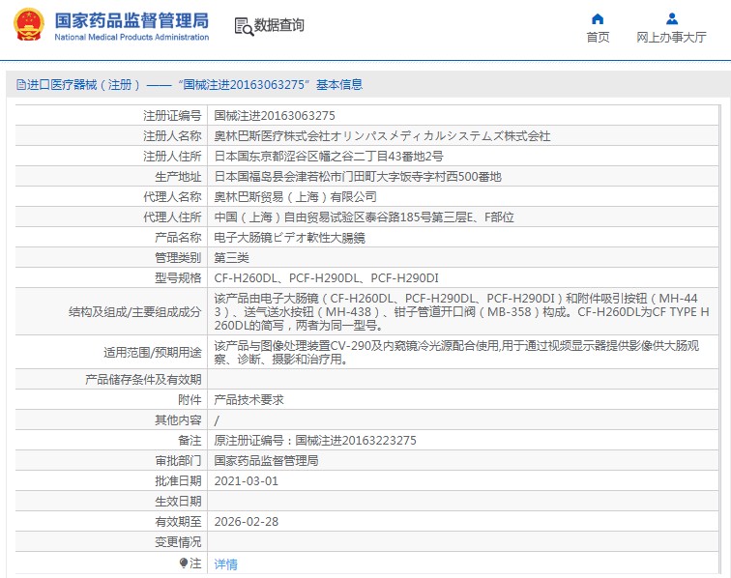Click the 其他内容 label
This screenshot has width=731, height=578.
[x=178, y=420]
